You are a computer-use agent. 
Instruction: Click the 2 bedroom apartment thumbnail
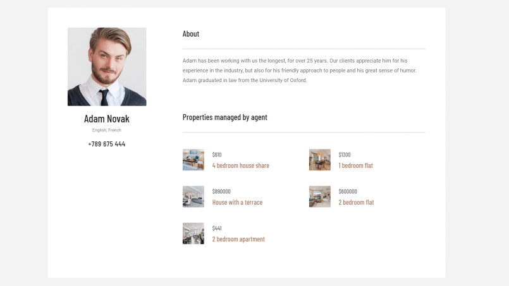(x=193, y=234)
